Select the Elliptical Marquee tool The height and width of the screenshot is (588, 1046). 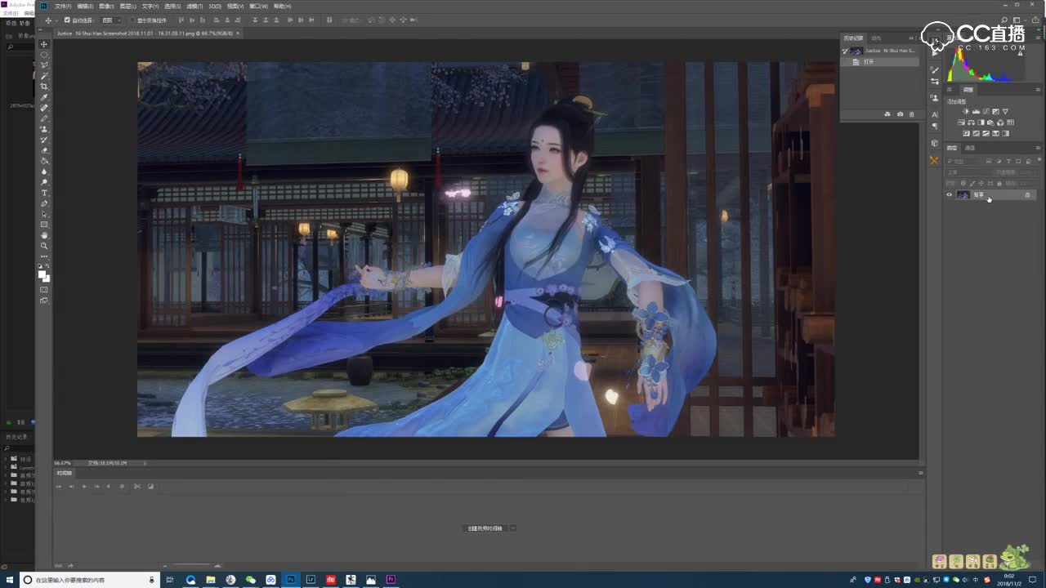tap(44, 55)
